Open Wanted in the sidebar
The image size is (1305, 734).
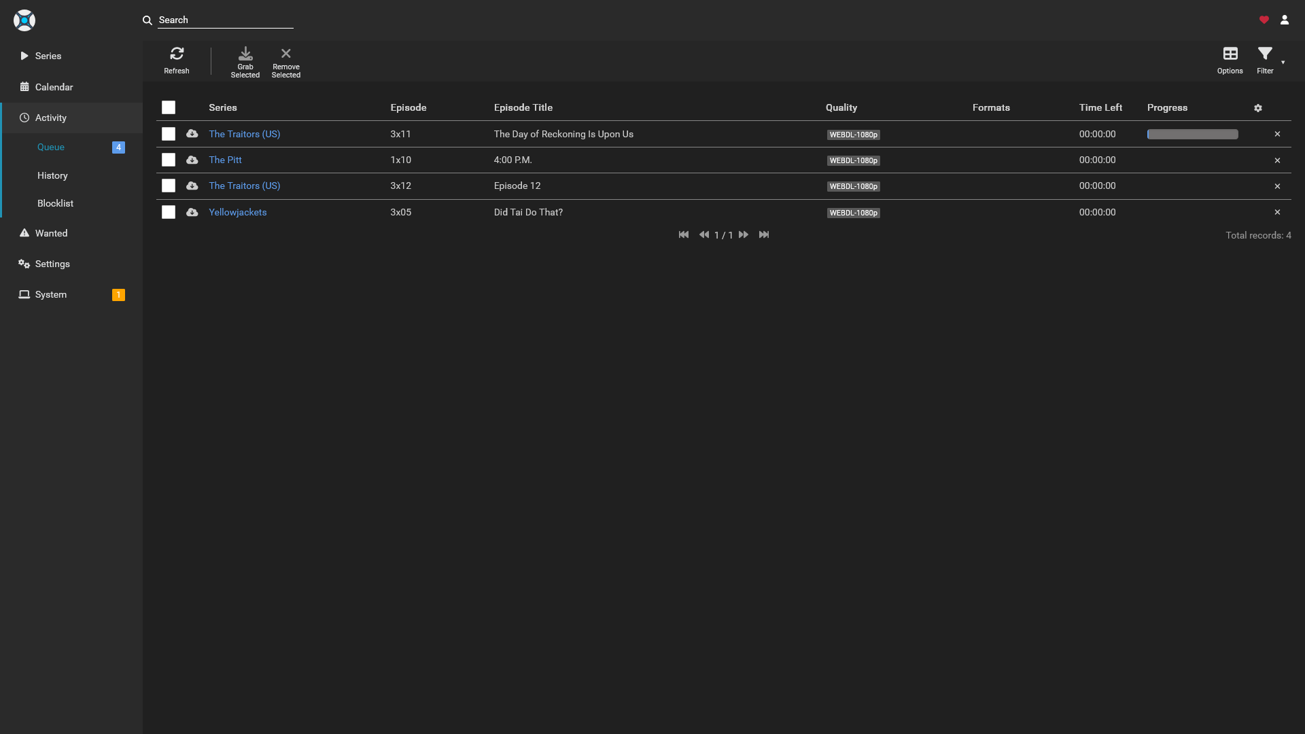click(x=71, y=233)
